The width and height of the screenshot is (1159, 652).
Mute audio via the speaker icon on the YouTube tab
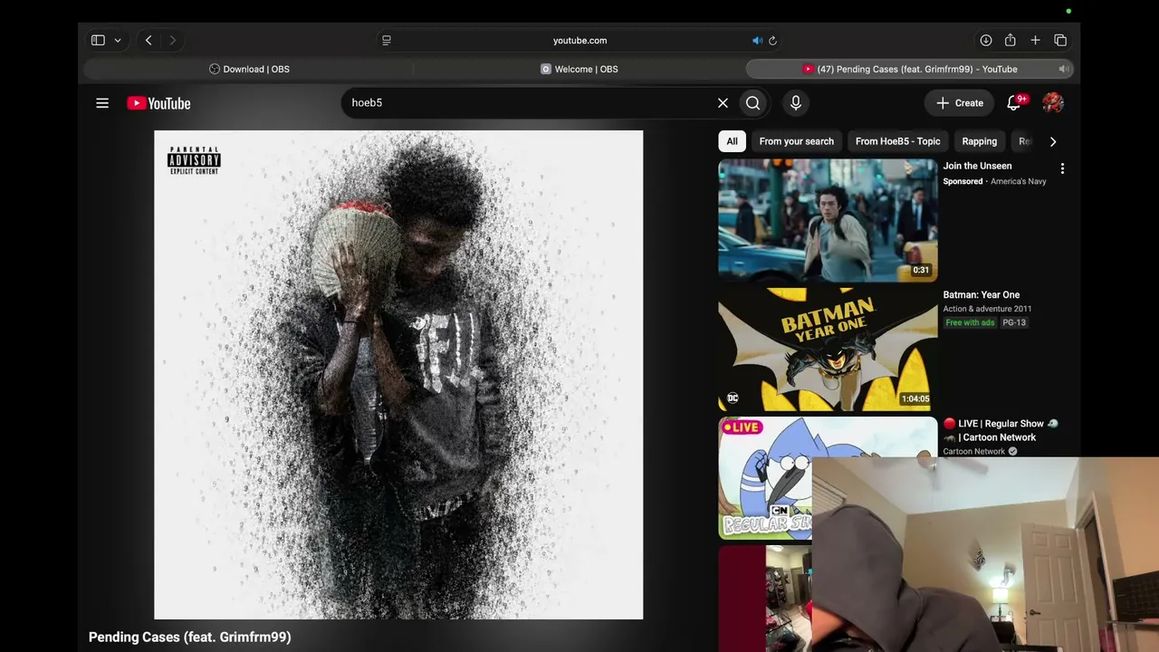click(1064, 69)
